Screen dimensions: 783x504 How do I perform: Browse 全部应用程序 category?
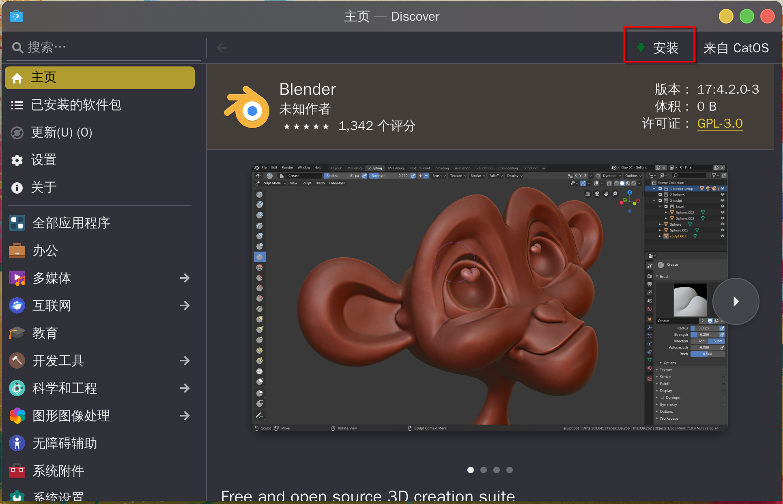pyautogui.click(x=100, y=223)
